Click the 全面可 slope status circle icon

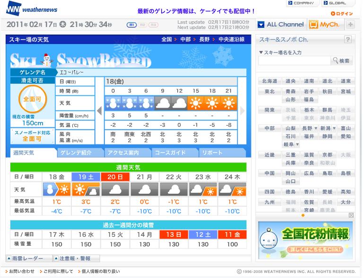click(x=33, y=99)
